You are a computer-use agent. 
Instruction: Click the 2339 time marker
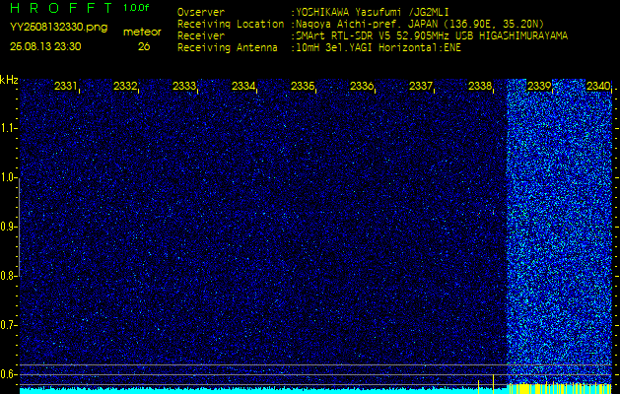point(540,86)
